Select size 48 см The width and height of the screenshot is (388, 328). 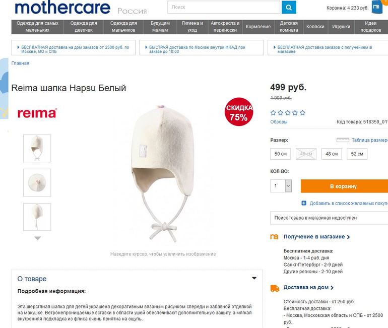(331, 154)
